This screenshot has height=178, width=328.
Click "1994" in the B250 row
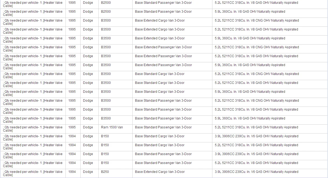[72, 172]
